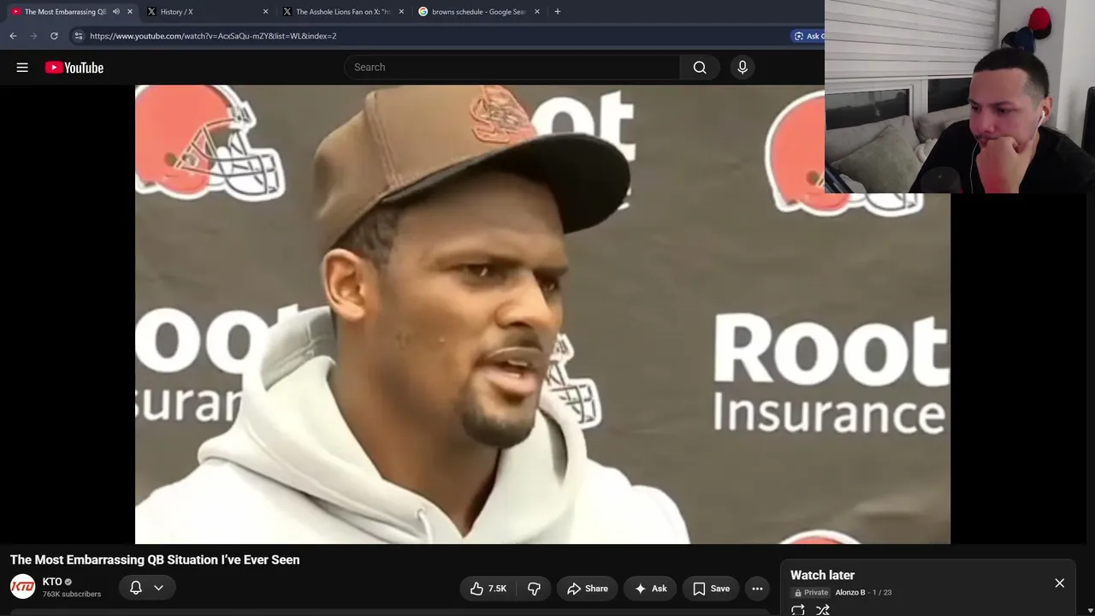1095x616 pixels.
Task: Toggle loop playlist in Watch later
Action: (x=797, y=610)
